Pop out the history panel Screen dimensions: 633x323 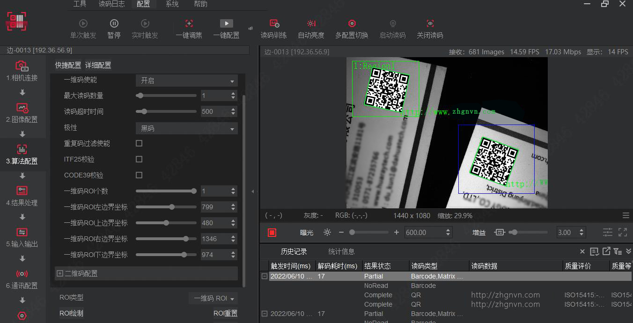tap(606, 251)
